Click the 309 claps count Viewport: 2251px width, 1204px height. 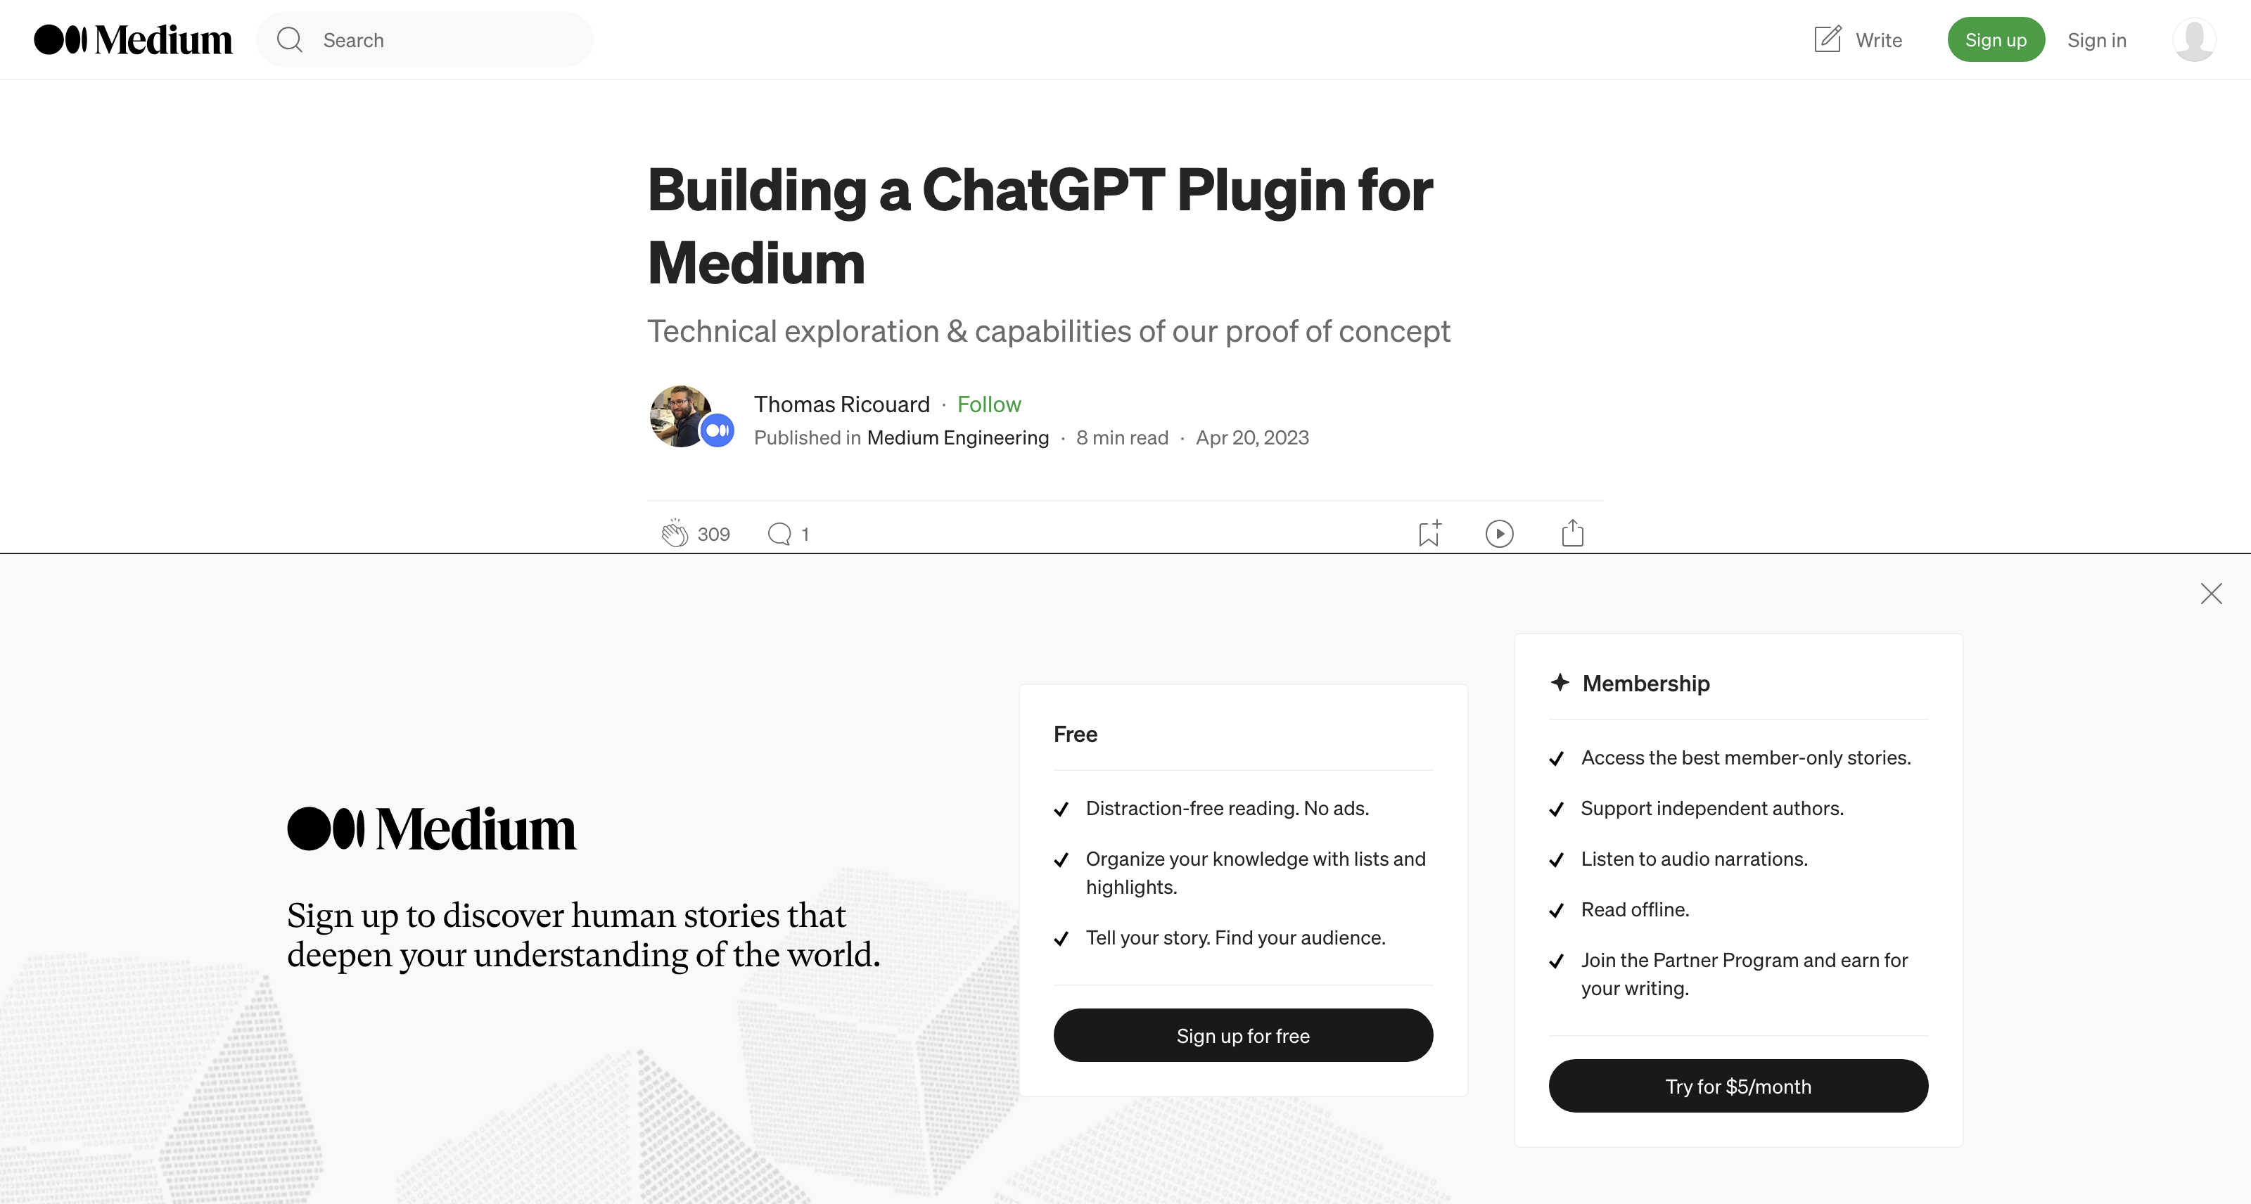pyautogui.click(x=714, y=534)
